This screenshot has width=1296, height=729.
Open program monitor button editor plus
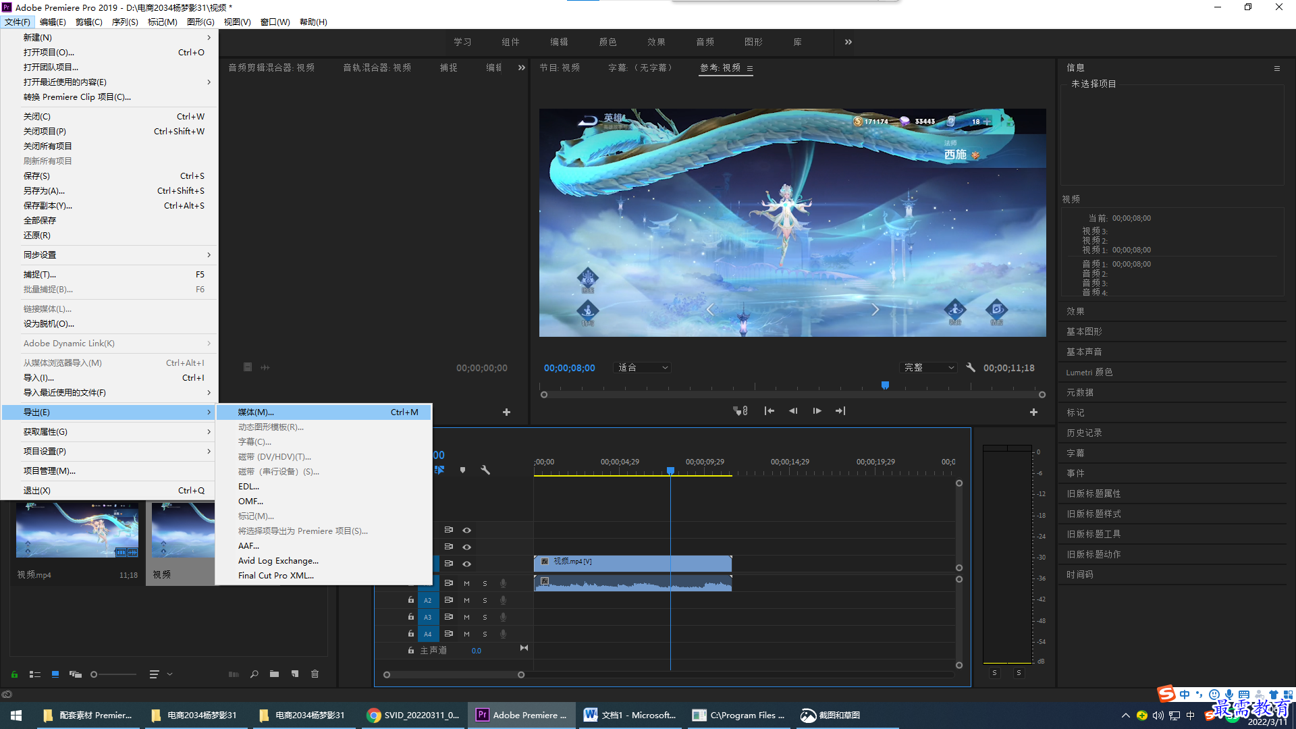click(1033, 412)
